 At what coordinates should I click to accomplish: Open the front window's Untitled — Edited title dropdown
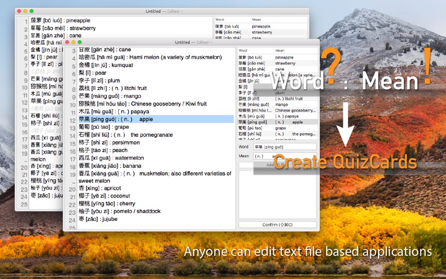point(193,42)
